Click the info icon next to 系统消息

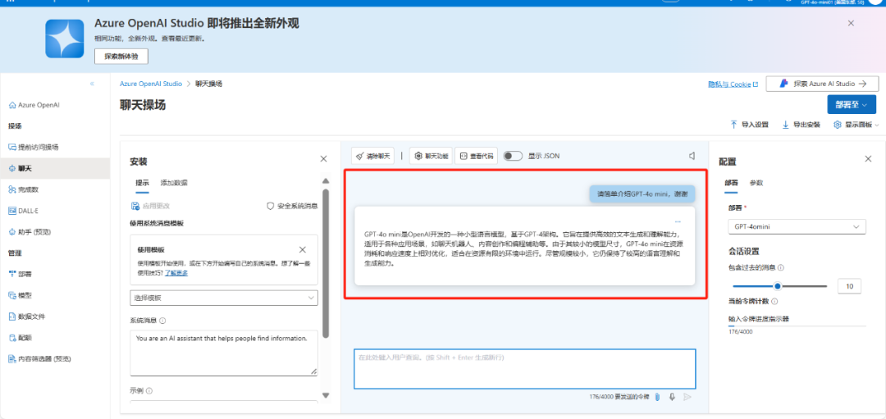tap(162, 321)
